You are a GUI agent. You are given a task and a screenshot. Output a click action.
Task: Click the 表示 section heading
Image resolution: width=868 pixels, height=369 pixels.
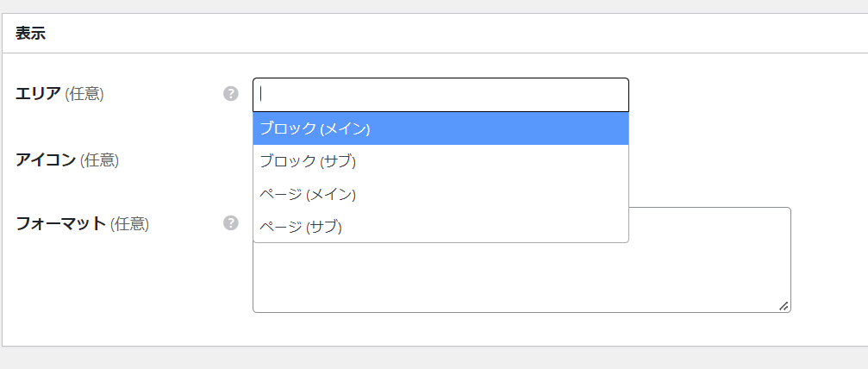coord(30,34)
